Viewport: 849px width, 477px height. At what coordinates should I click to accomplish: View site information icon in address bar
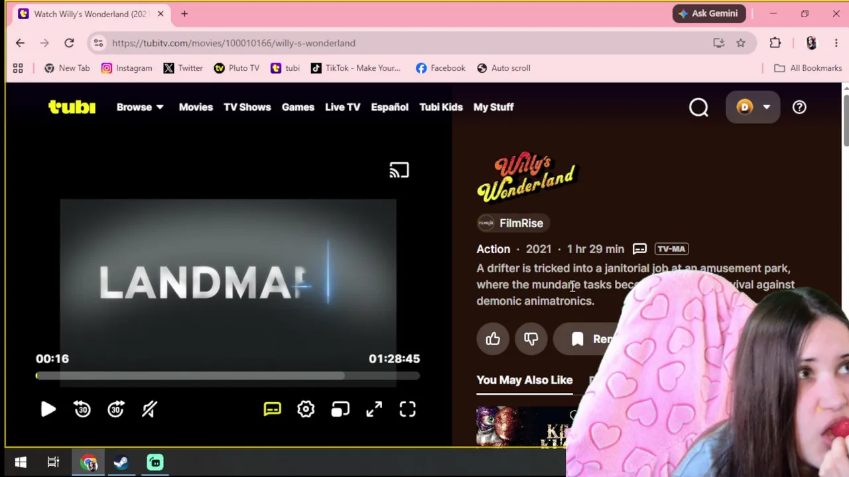click(x=98, y=43)
